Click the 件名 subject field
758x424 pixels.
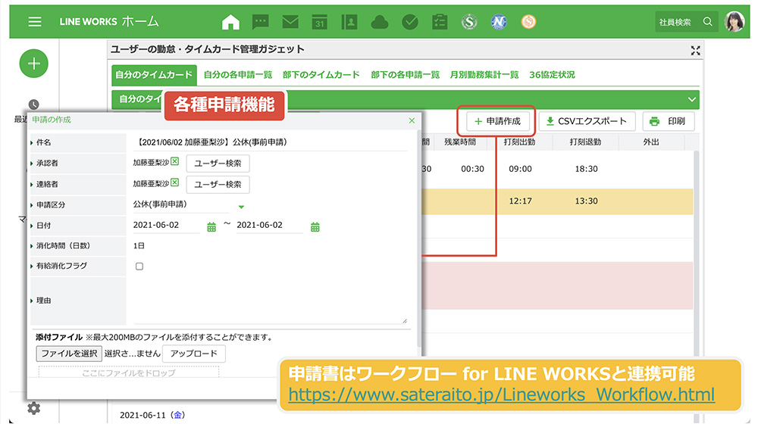[270, 142]
